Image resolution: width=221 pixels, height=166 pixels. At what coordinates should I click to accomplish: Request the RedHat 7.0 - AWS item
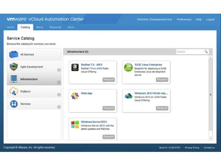[x=109, y=80]
